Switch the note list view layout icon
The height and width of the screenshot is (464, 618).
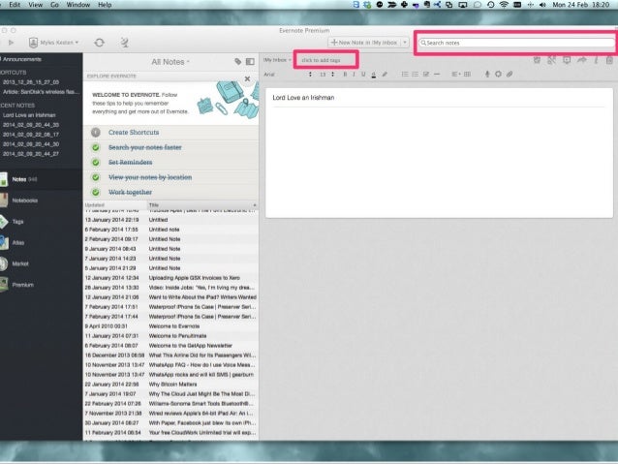pos(250,61)
